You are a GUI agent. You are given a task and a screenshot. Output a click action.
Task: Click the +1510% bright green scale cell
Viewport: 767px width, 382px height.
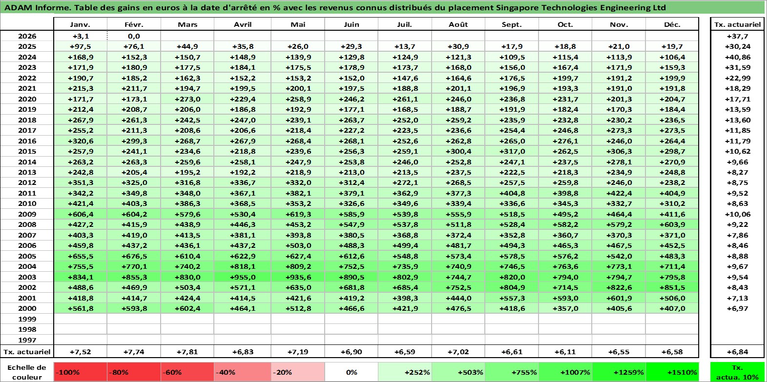[672, 372]
